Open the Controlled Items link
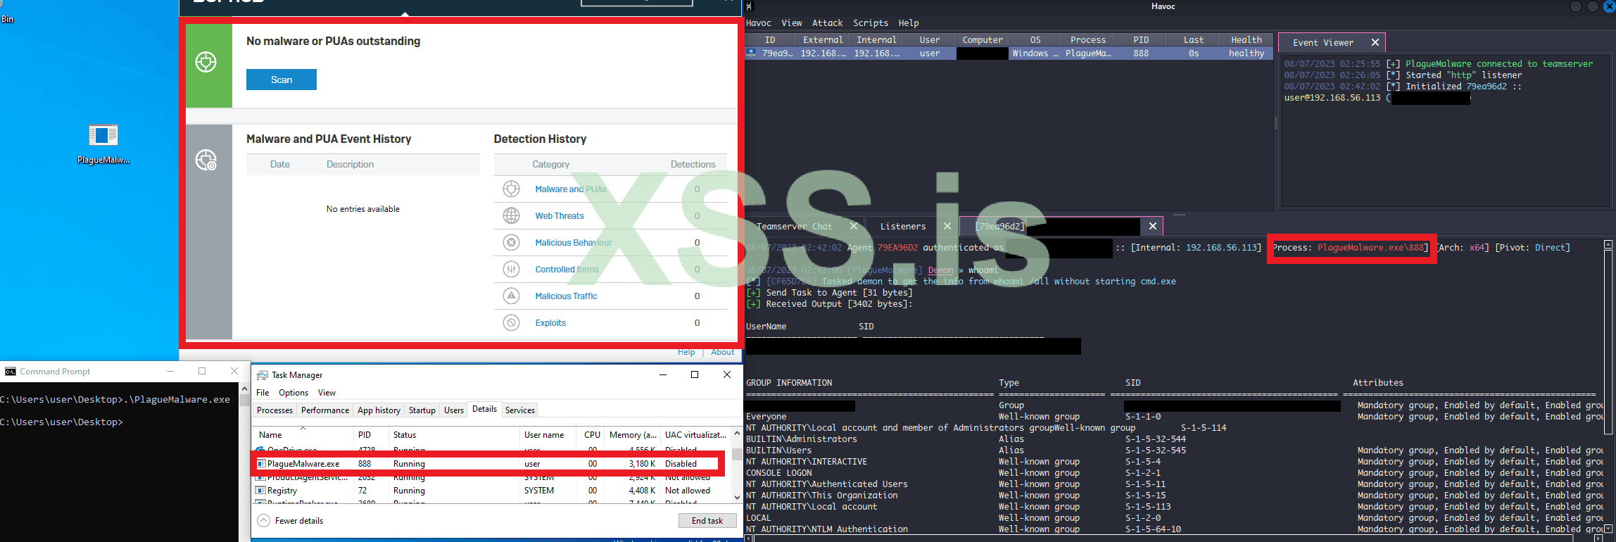The height and width of the screenshot is (542, 1616). 567,269
